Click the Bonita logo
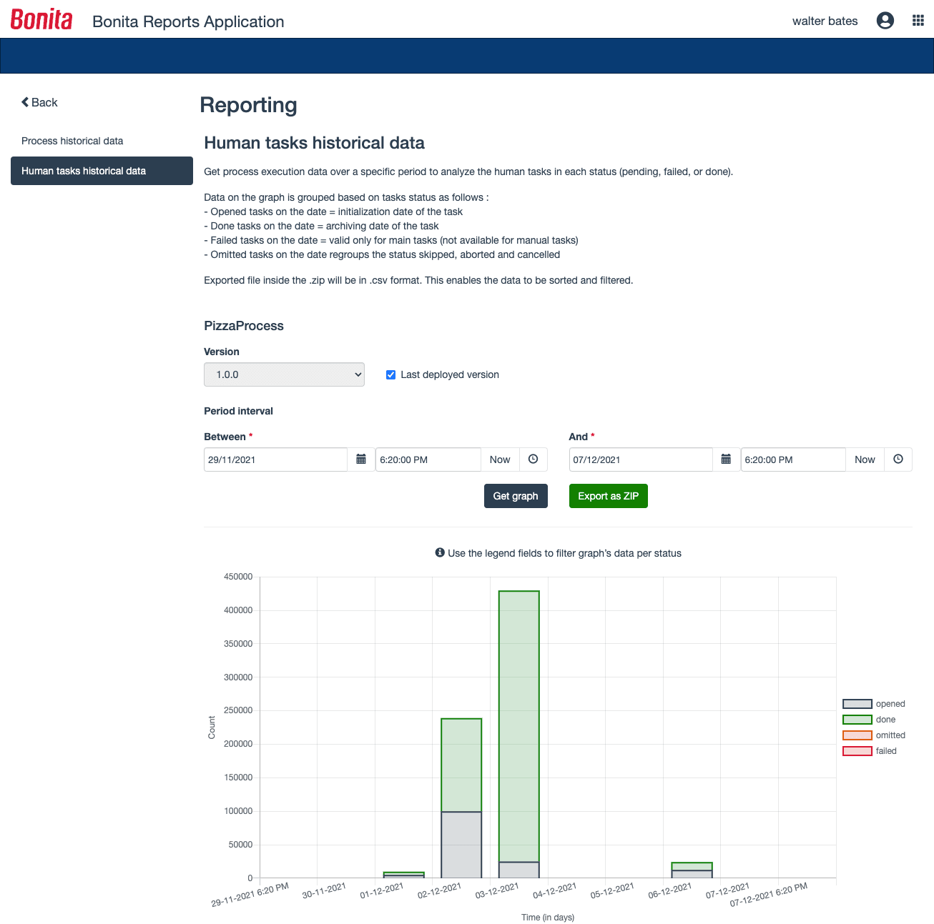 [x=41, y=19]
